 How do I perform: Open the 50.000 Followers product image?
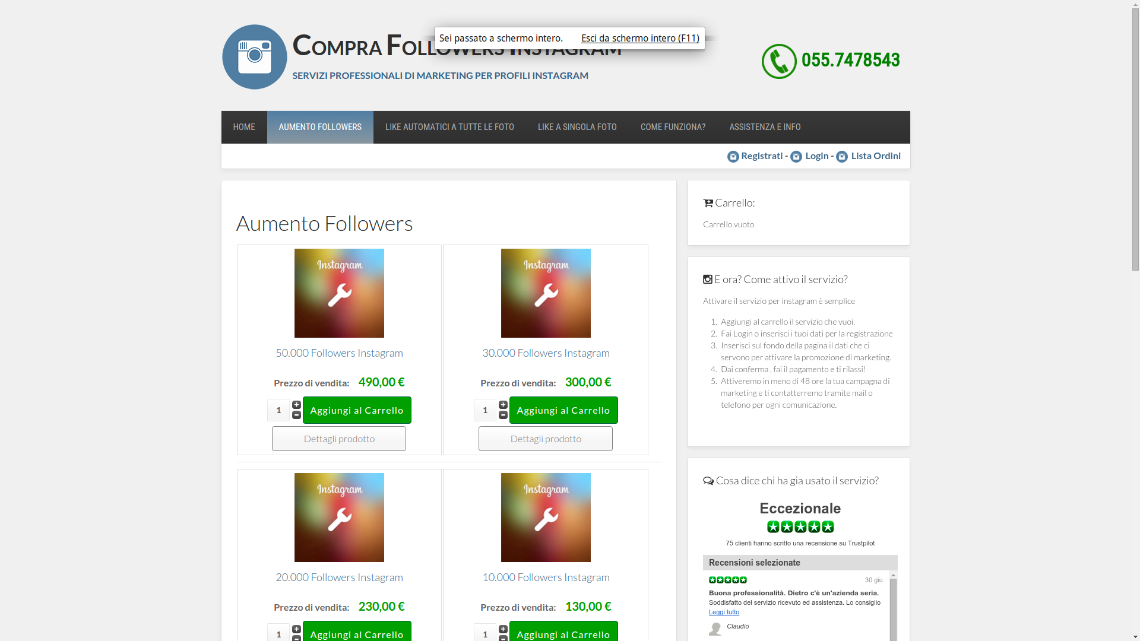[x=339, y=293]
